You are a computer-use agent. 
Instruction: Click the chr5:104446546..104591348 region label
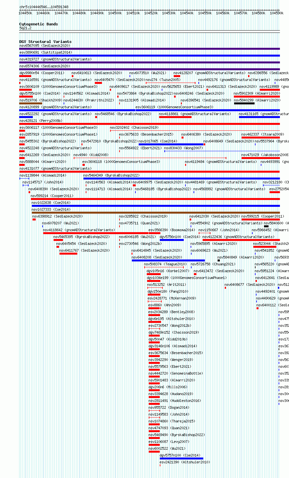click(x=44, y=7)
